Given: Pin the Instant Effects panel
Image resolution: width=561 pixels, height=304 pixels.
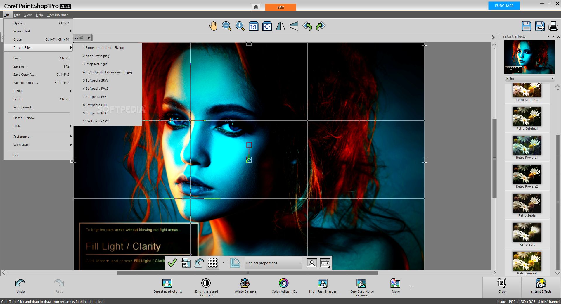Looking at the screenshot, I should 553,36.
